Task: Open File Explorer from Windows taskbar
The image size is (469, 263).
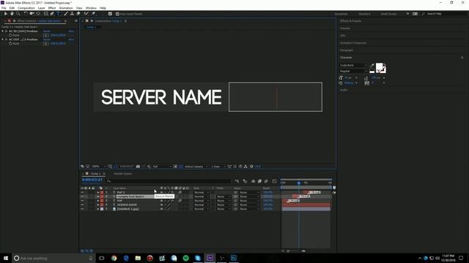Action: pyautogui.click(x=138, y=258)
